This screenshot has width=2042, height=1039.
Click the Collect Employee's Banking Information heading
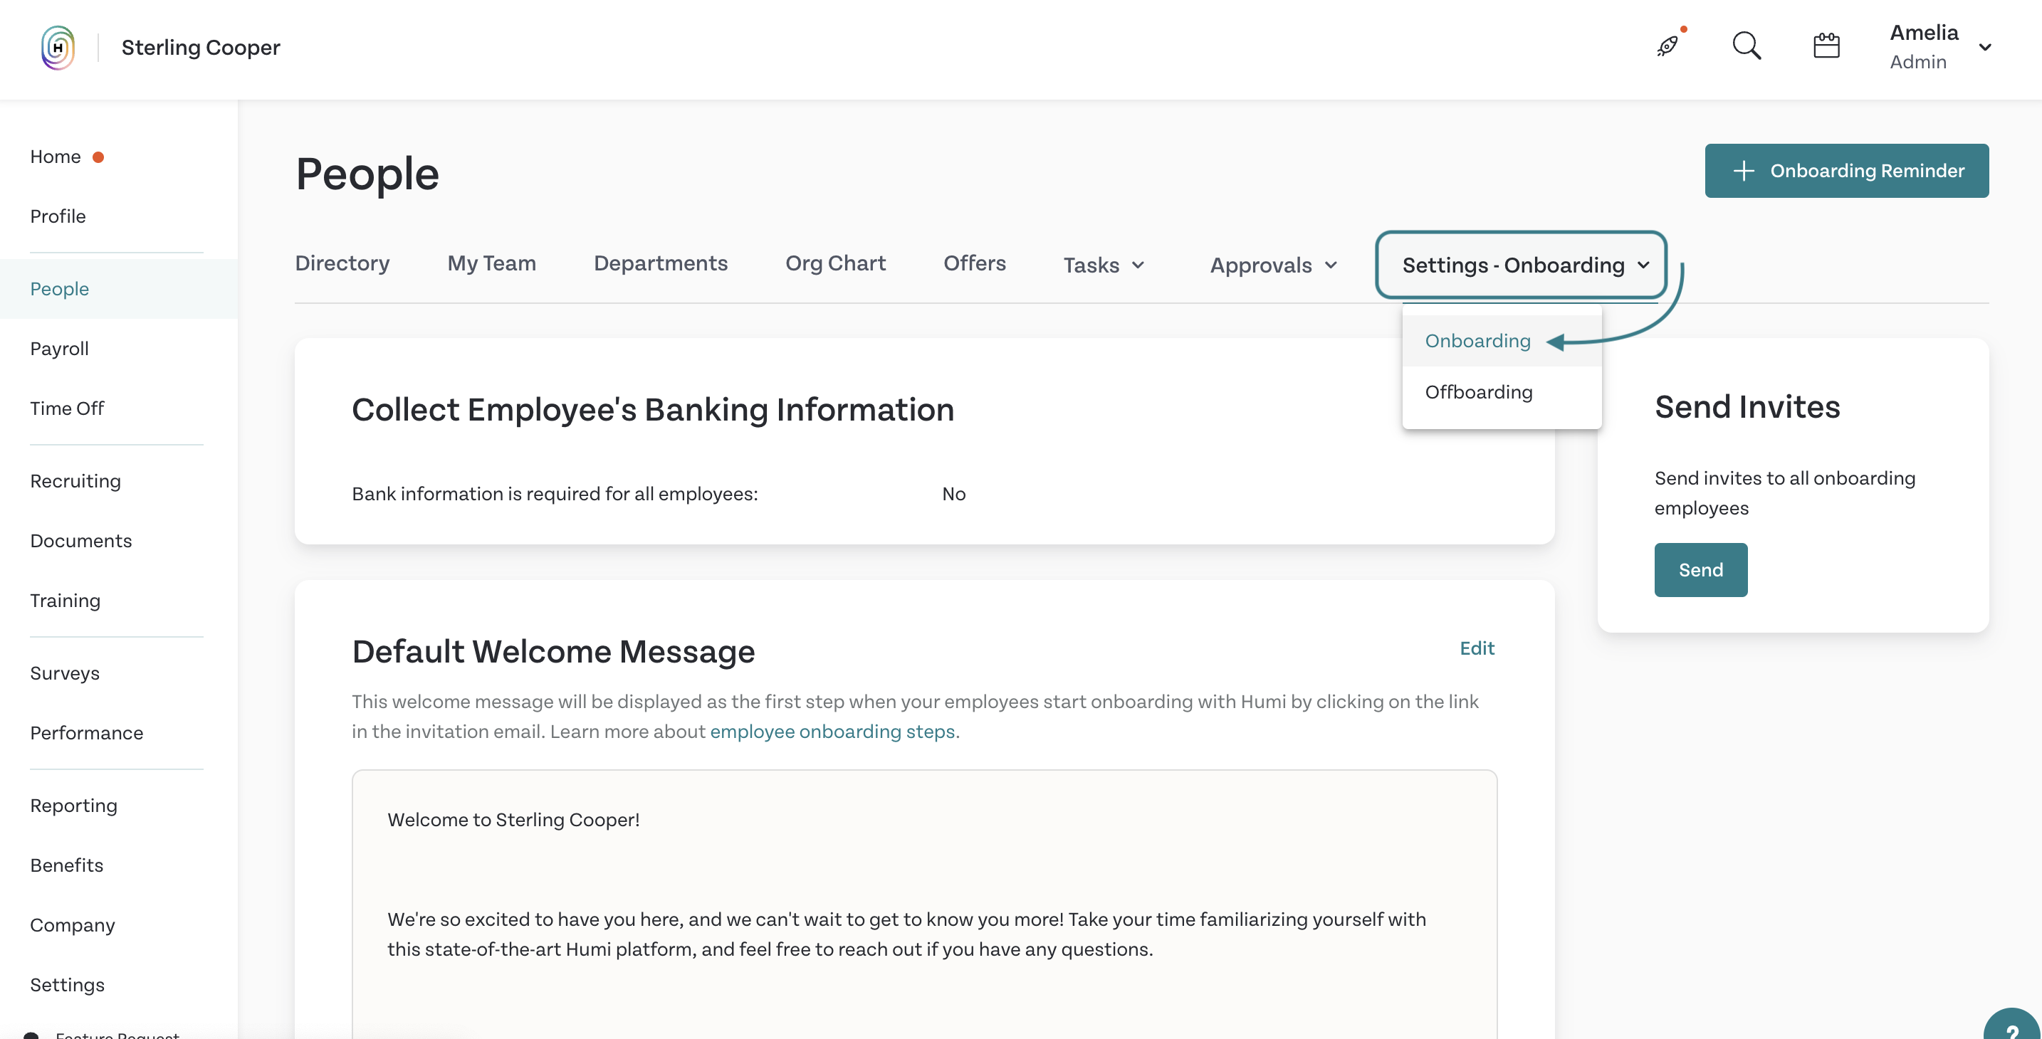(x=653, y=410)
